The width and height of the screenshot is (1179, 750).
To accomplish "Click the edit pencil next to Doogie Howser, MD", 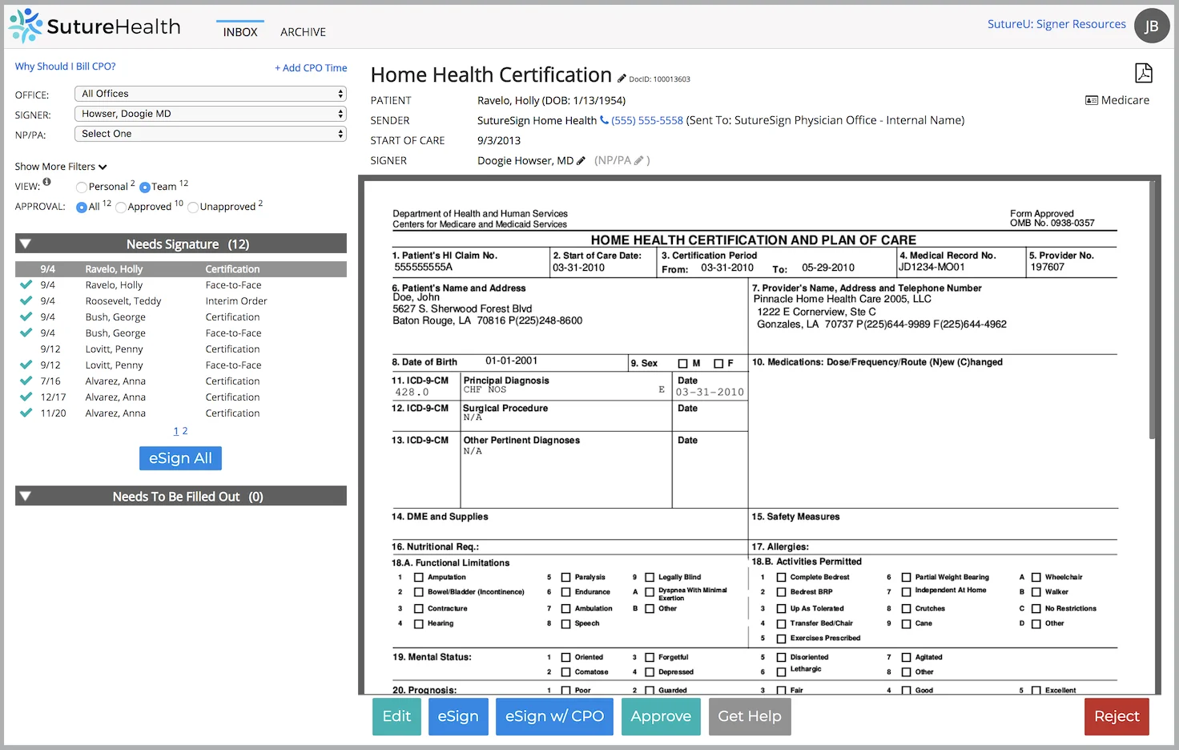I will (581, 160).
